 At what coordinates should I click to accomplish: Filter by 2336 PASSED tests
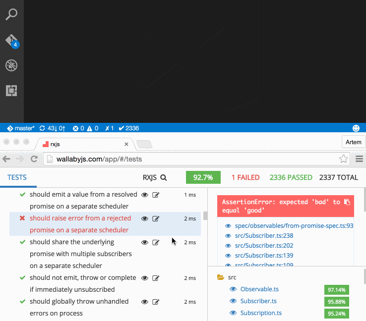pos(291,178)
